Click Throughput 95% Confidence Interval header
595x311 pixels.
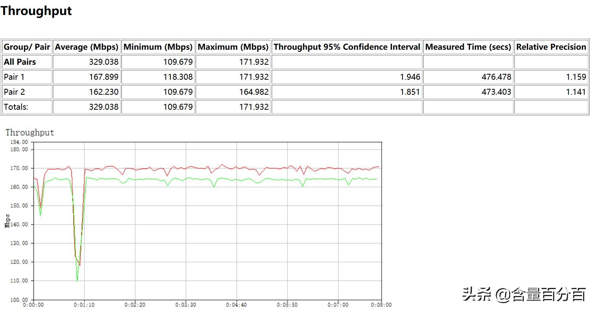tap(347, 47)
